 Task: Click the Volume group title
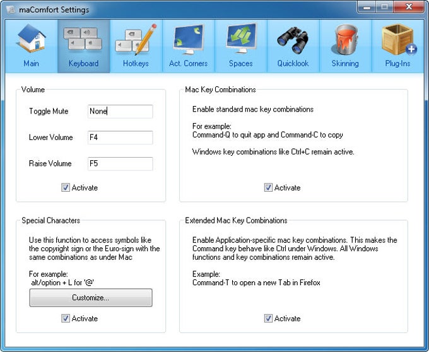pos(33,90)
